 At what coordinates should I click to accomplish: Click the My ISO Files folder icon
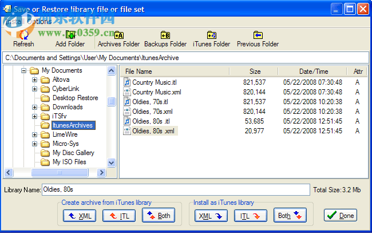pyautogui.click(x=45, y=162)
